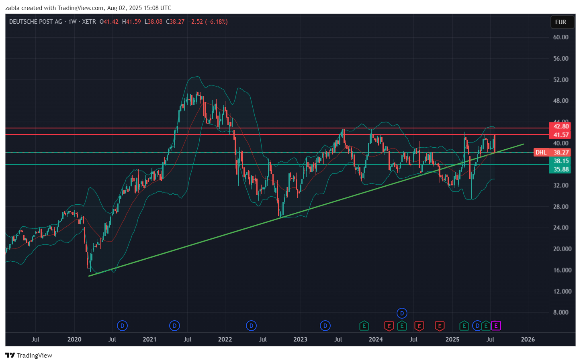Click the 16.000 price axis label
Viewport: 581px width, 364px height.
(x=562, y=270)
